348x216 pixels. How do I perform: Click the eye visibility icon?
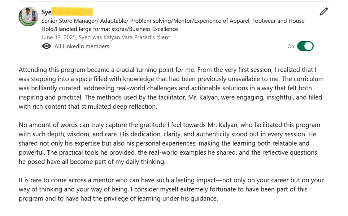[46, 46]
